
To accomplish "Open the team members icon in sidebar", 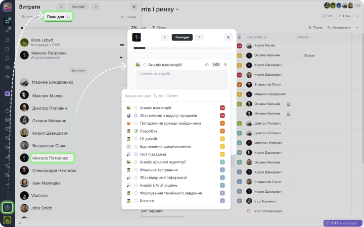I will click(8, 67).
